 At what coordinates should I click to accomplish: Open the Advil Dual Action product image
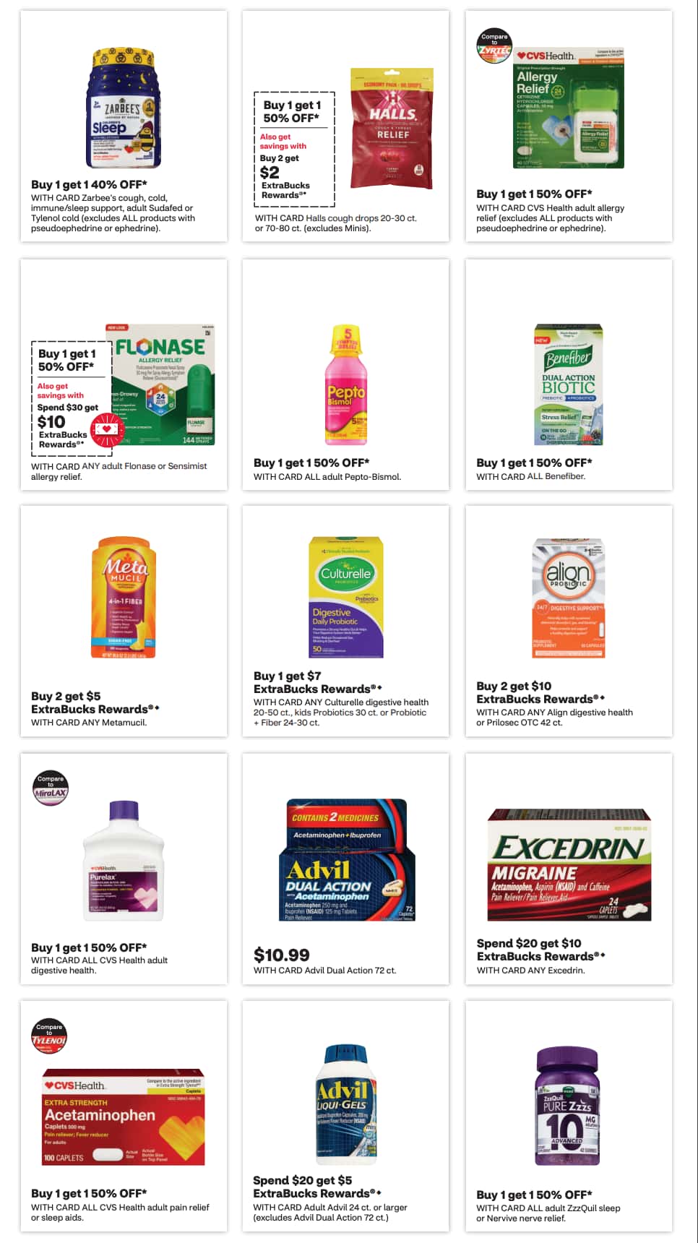pyautogui.click(x=347, y=860)
